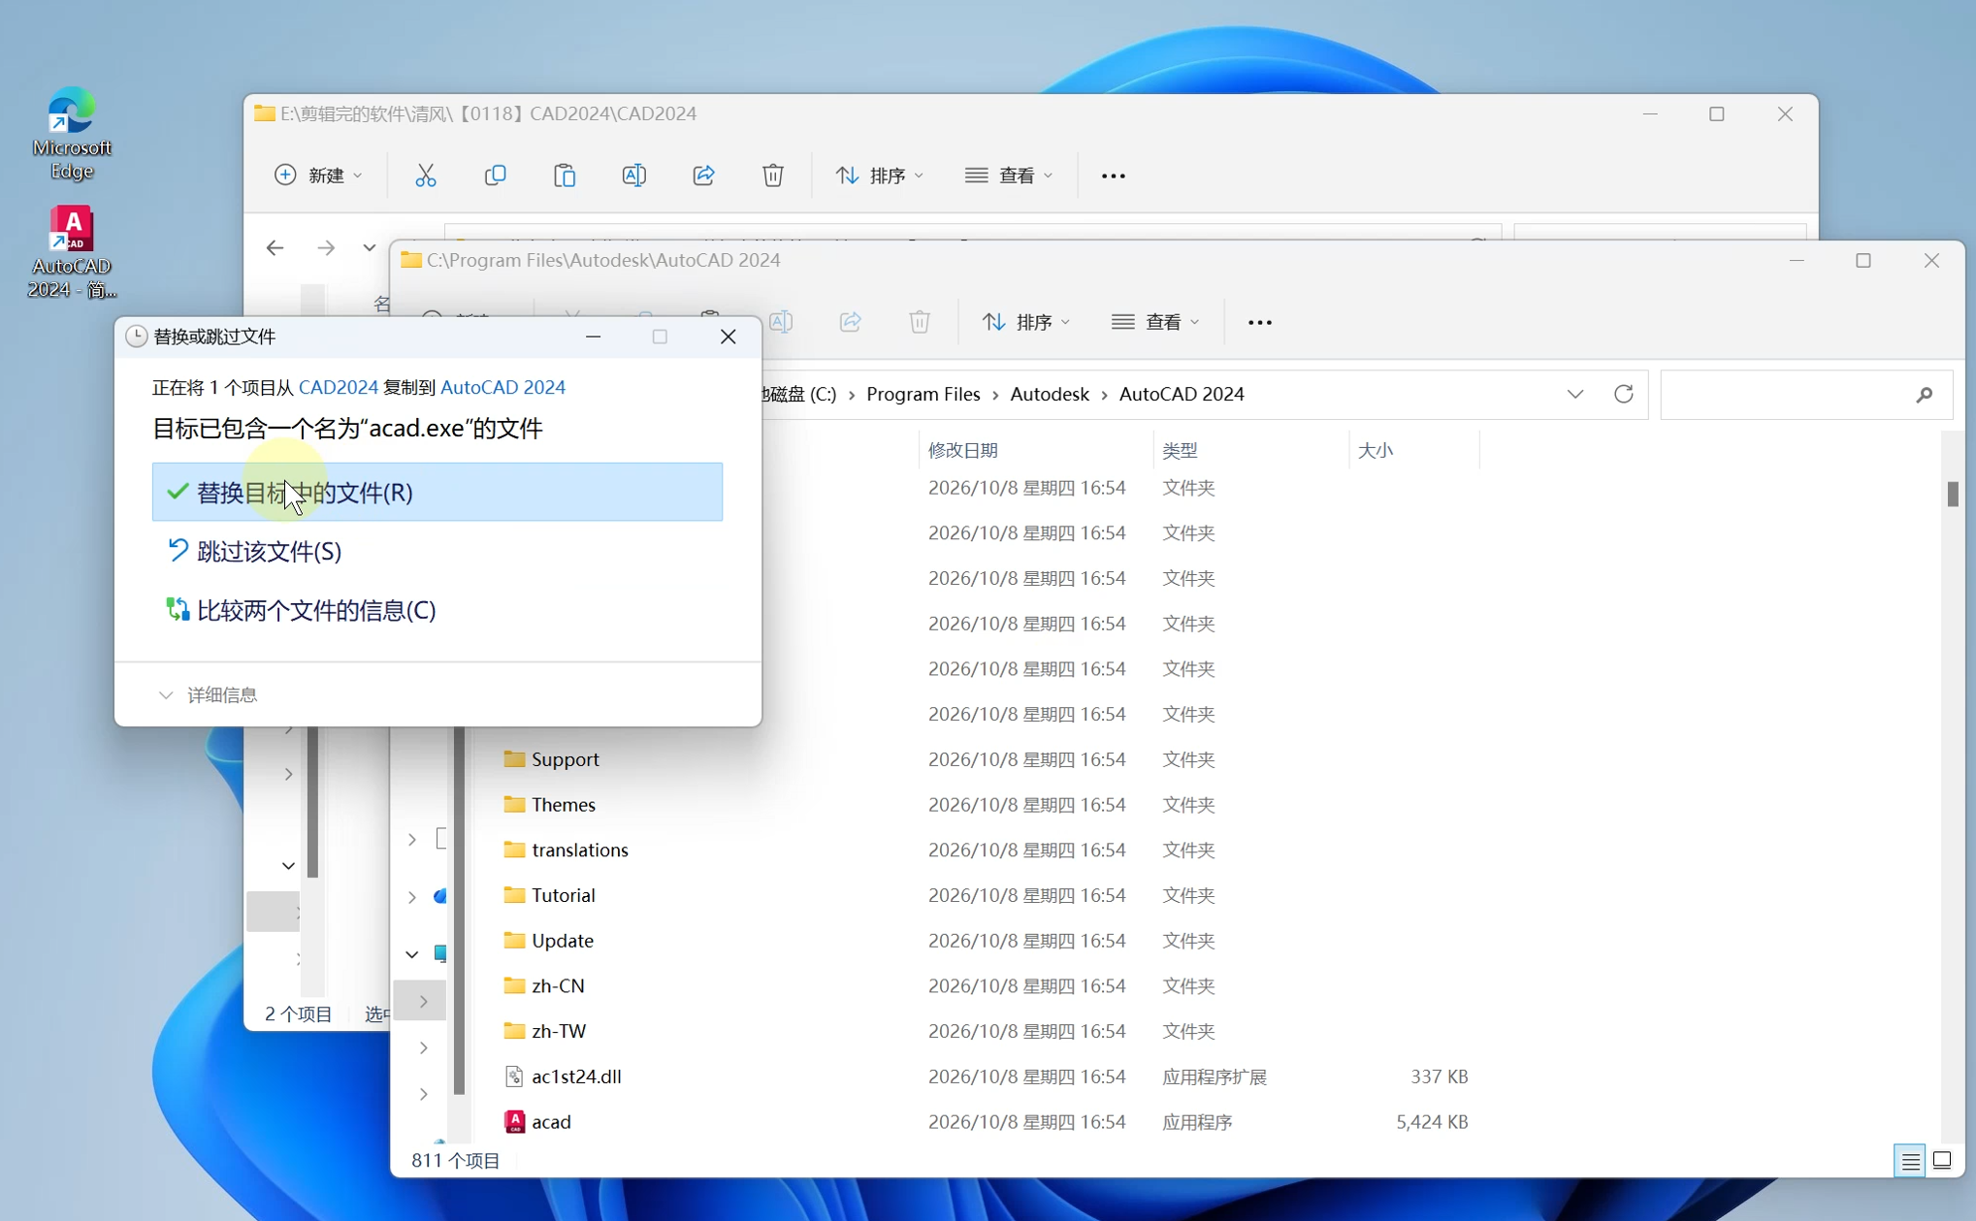Close the 替换或跳过文件 dialog
The width and height of the screenshot is (1976, 1221).
pos(729,337)
